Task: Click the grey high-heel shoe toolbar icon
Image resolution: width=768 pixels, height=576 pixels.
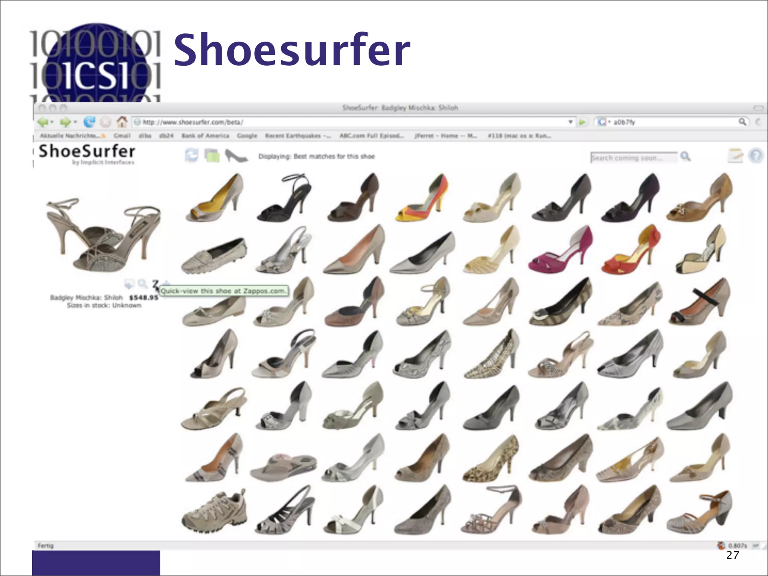Action: 236,156
